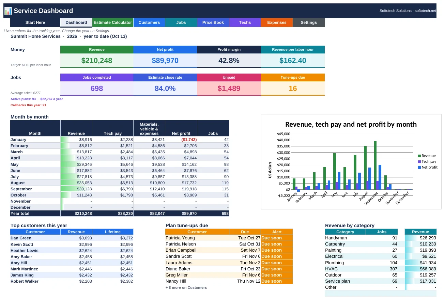Go to the Settings tab
This screenshot has height=300, width=445.
point(309,22)
